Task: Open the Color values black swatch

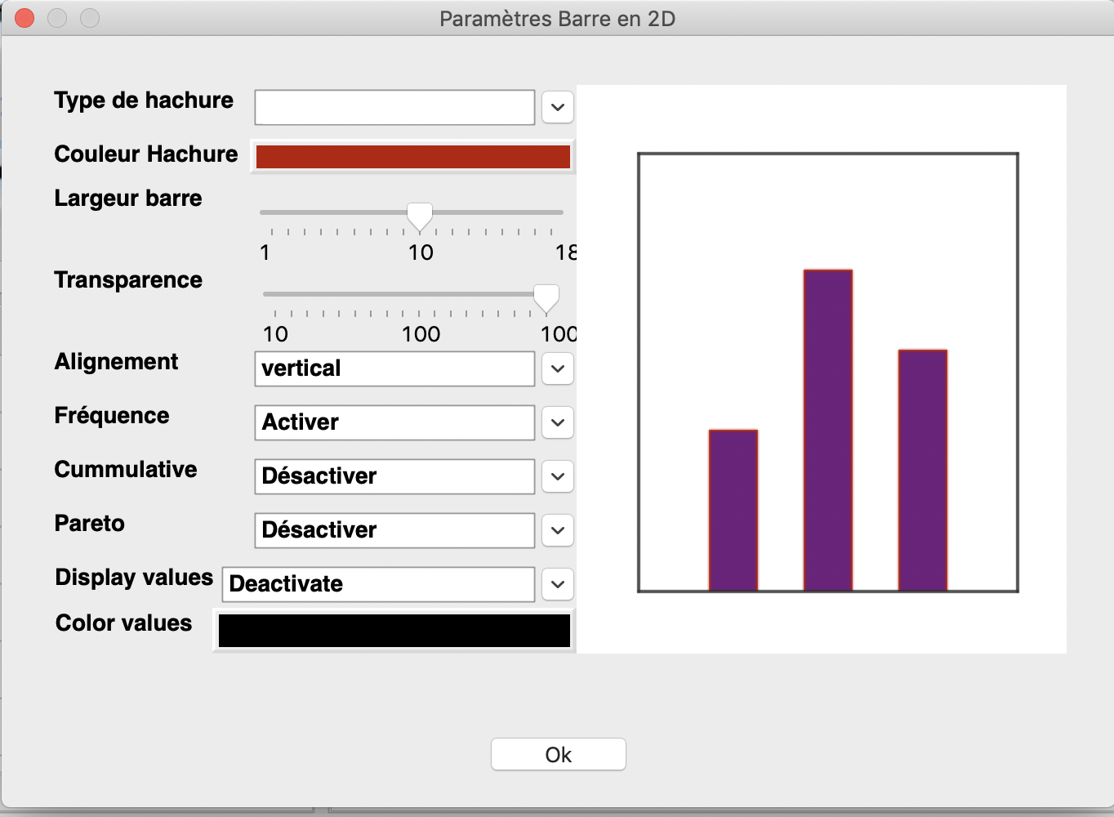Action: point(394,631)
